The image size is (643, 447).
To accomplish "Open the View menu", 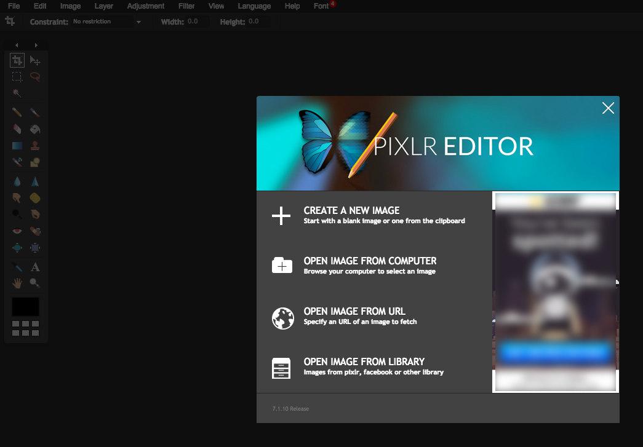I will [216, 6].
